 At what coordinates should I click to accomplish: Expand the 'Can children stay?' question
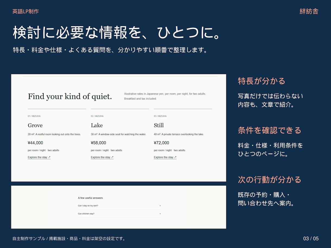[119, 214]
